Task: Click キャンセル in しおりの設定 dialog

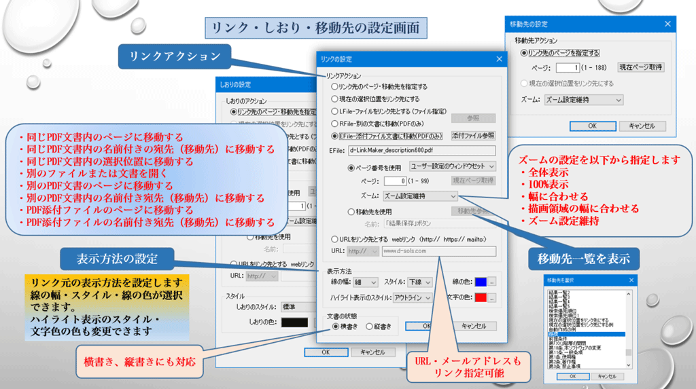Action: click(x=372, y=352)
